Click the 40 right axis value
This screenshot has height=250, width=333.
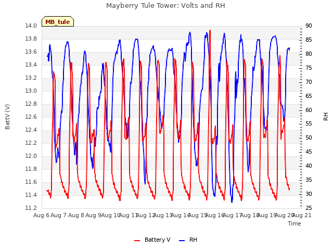pyautogui.click(x=309, y=166)
